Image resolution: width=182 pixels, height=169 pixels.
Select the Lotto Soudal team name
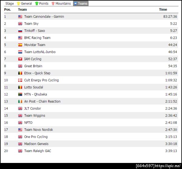[34, 87]
